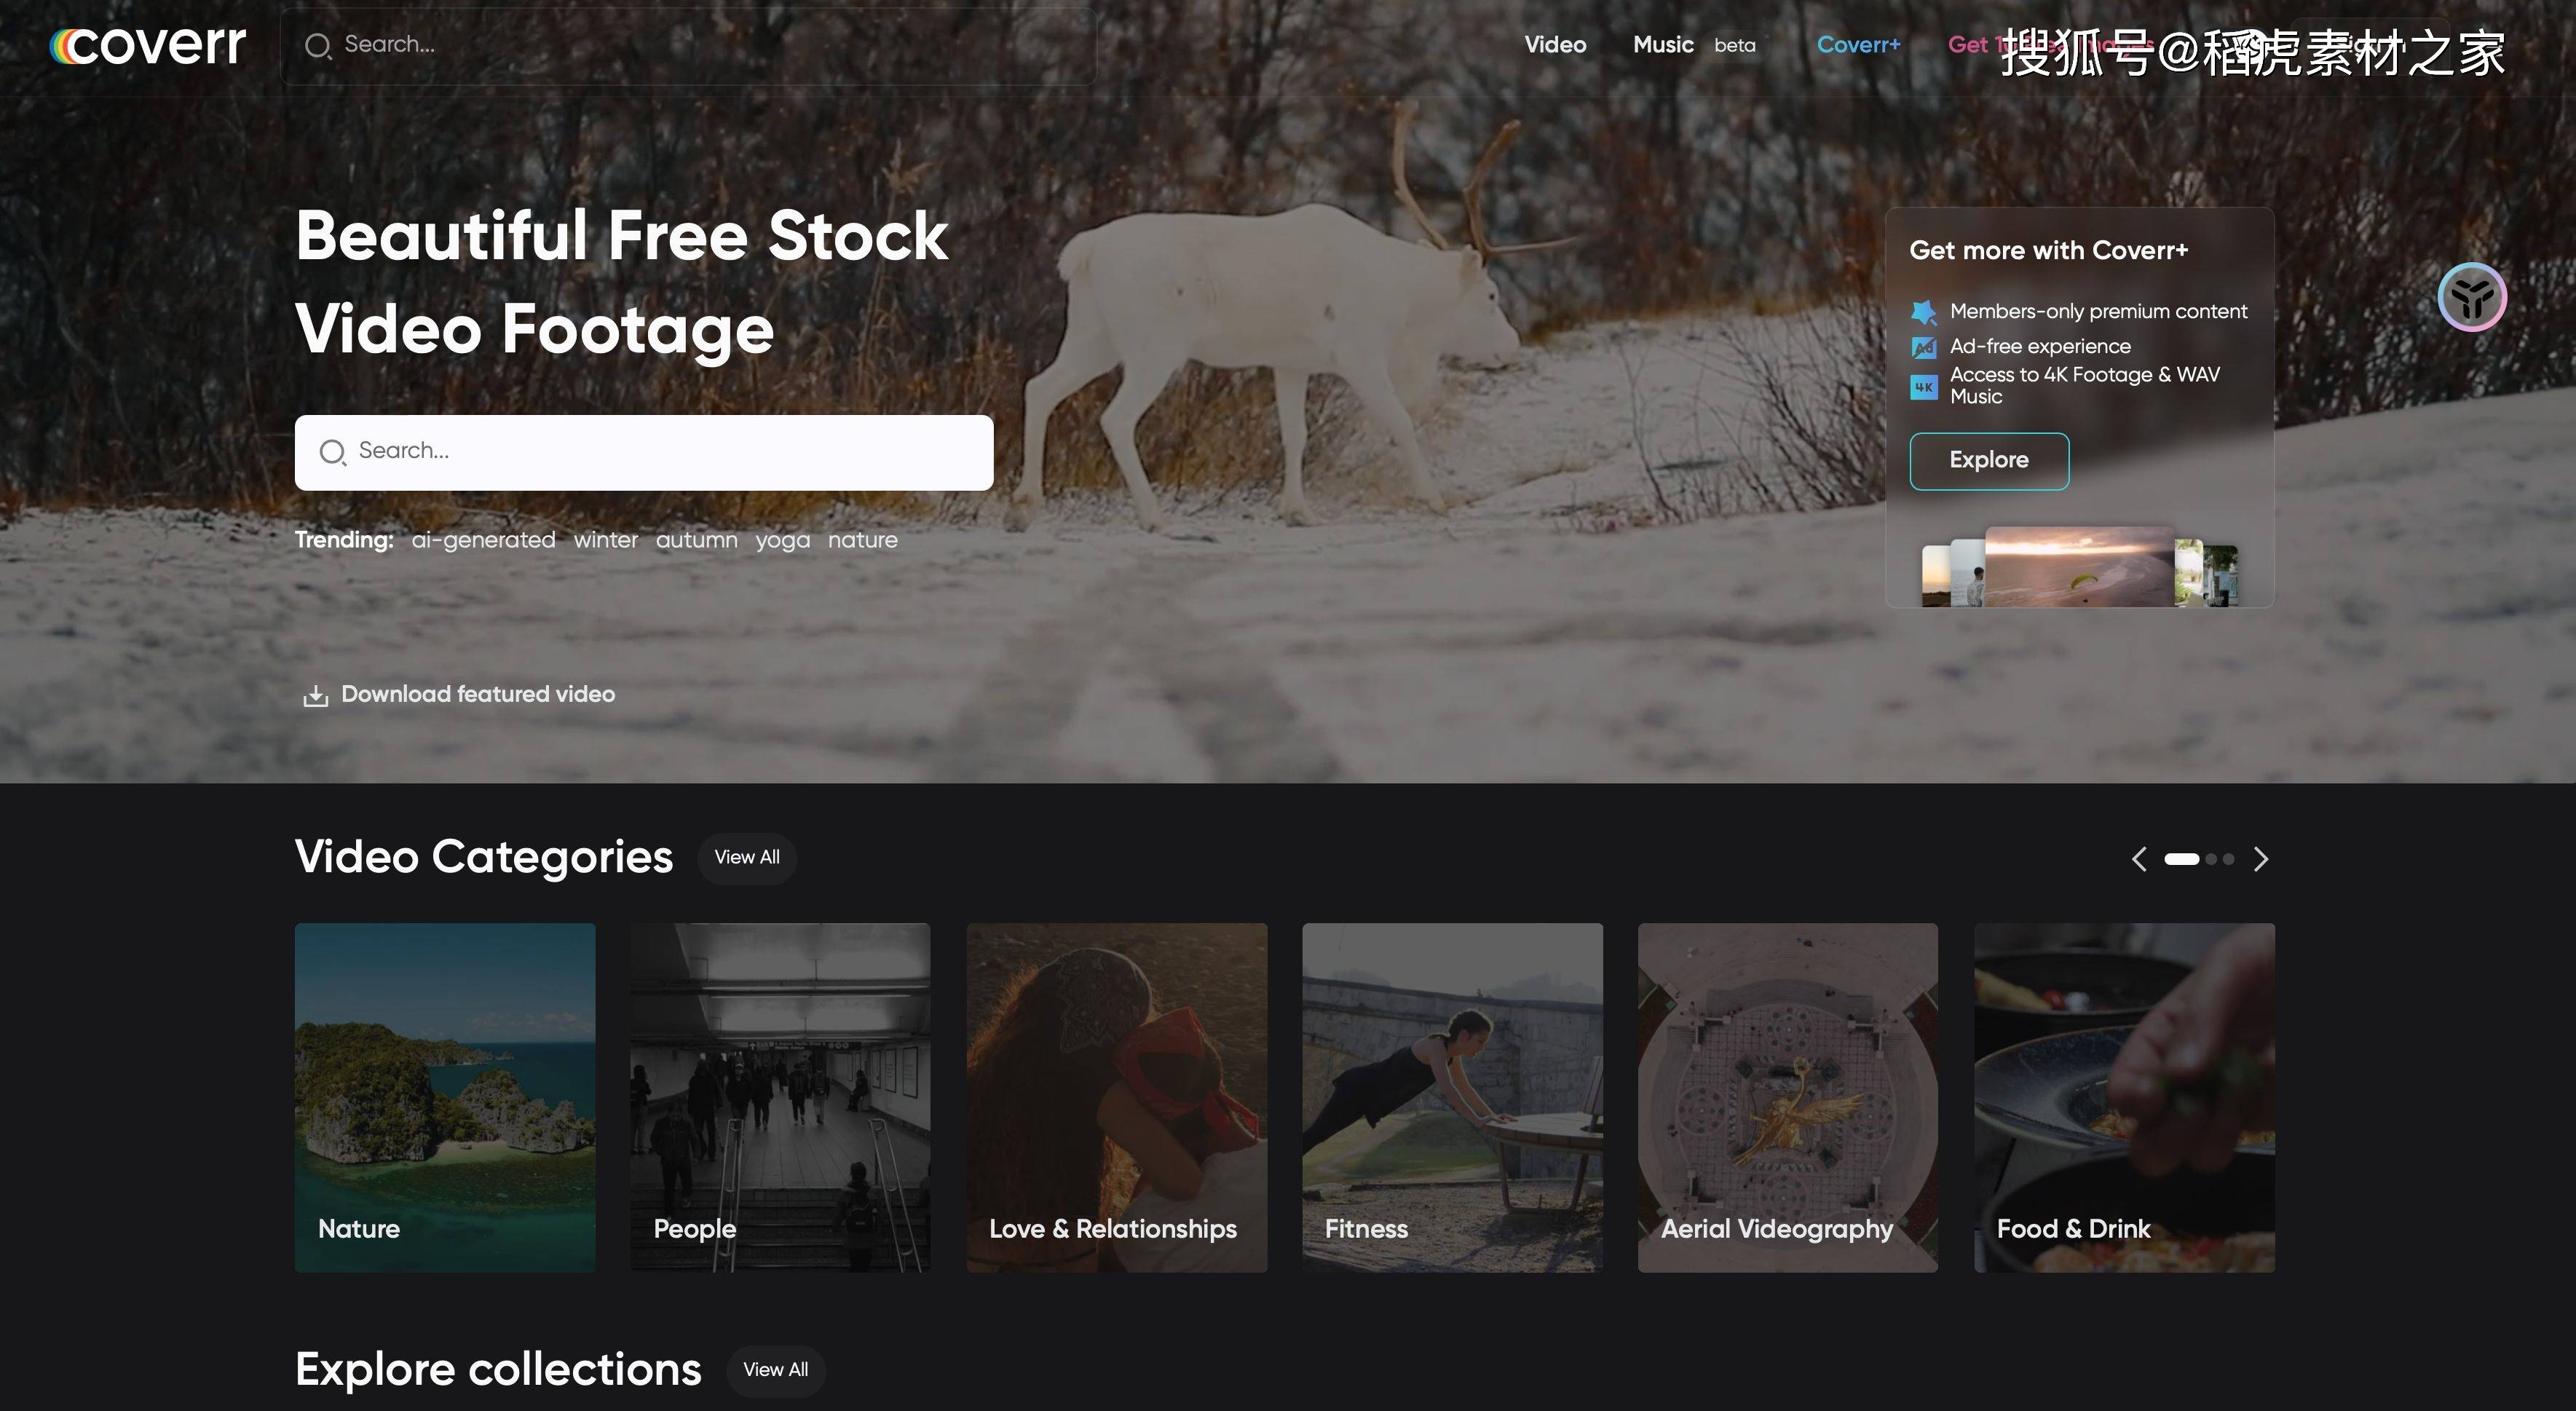Open the Nature category thumbnail
This screenshot has height=1411, width=2576.
point(445,1097)
